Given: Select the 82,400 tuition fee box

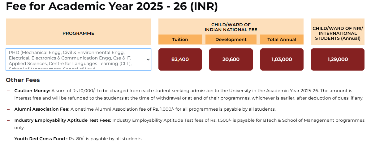Looking at the screenshot, I should (x=180, y=59).
